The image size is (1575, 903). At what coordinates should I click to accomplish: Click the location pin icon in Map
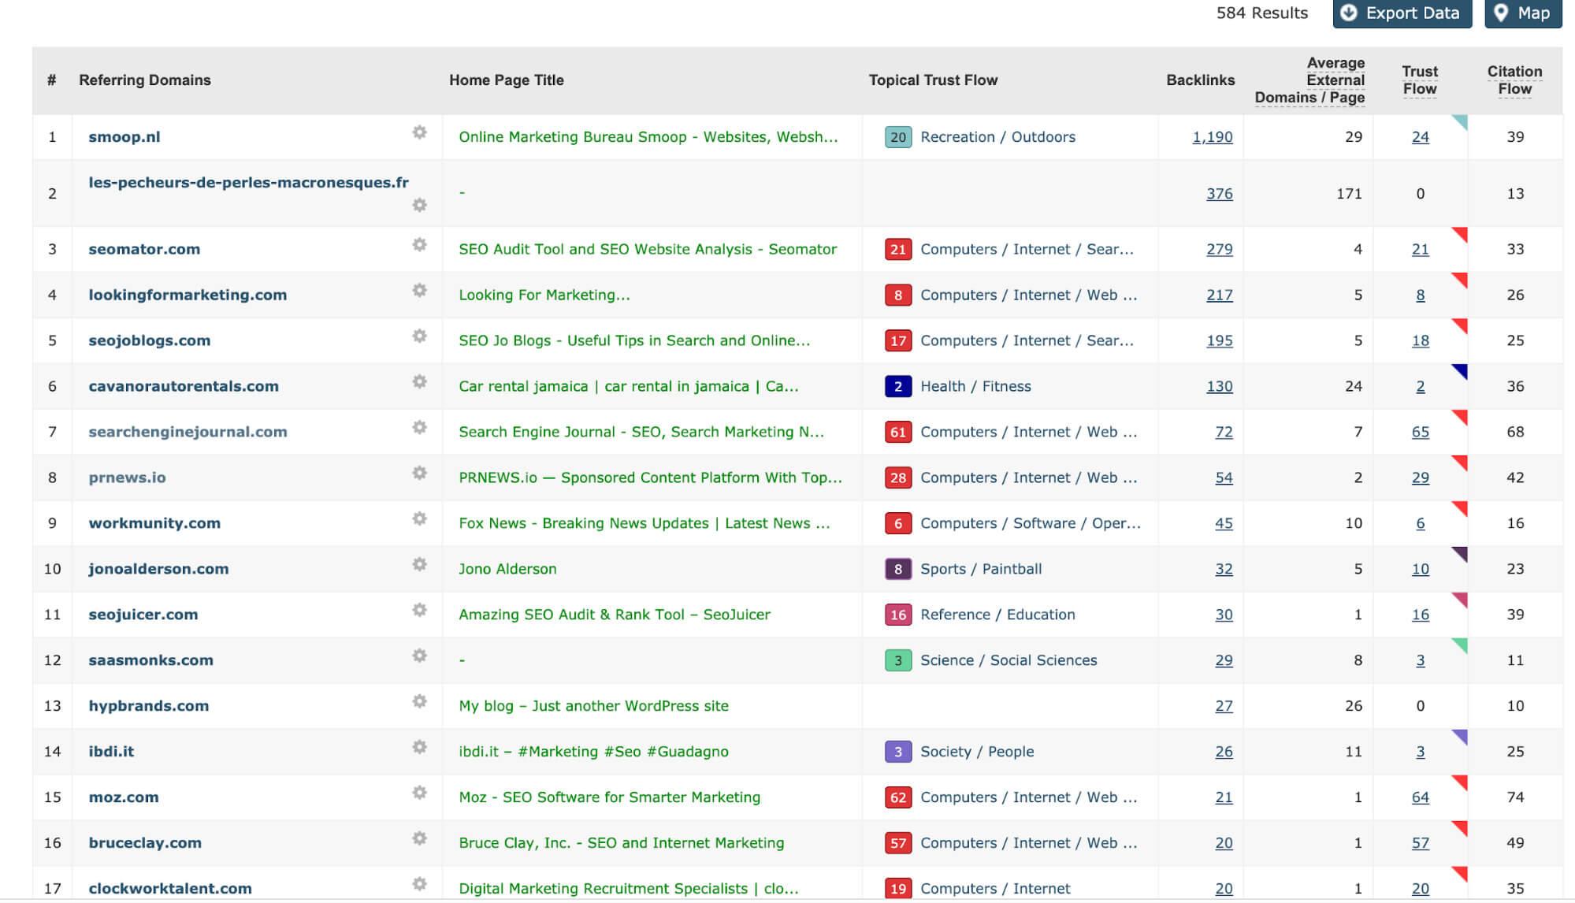point(1501,13)
